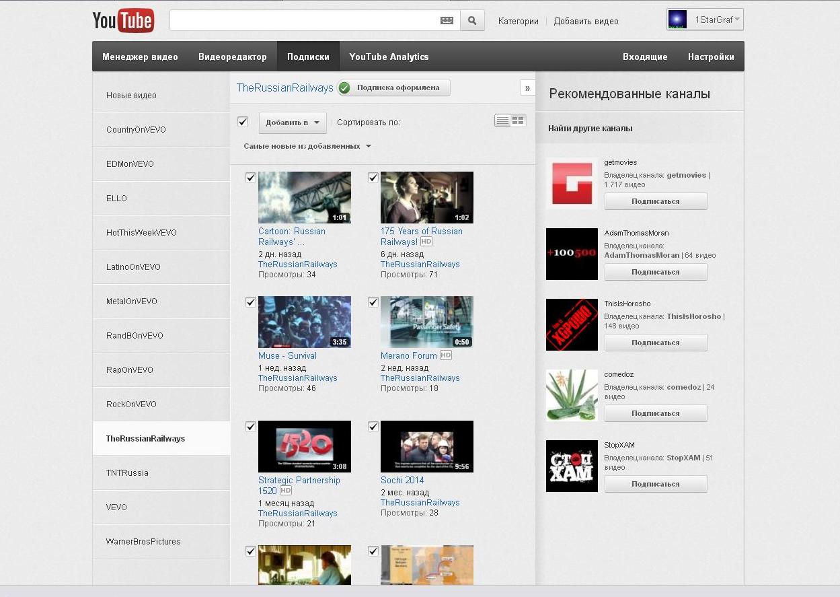Uncheck the Merano Forum video

373,302
